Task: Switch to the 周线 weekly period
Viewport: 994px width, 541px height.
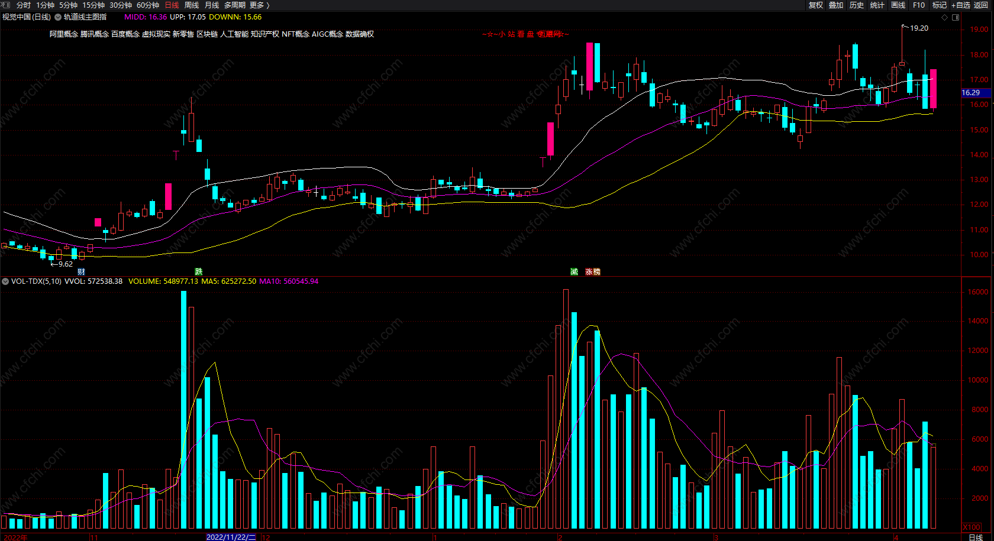Action: (192, 5)
